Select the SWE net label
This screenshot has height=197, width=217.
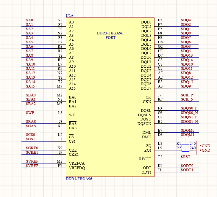coord(30,113)
